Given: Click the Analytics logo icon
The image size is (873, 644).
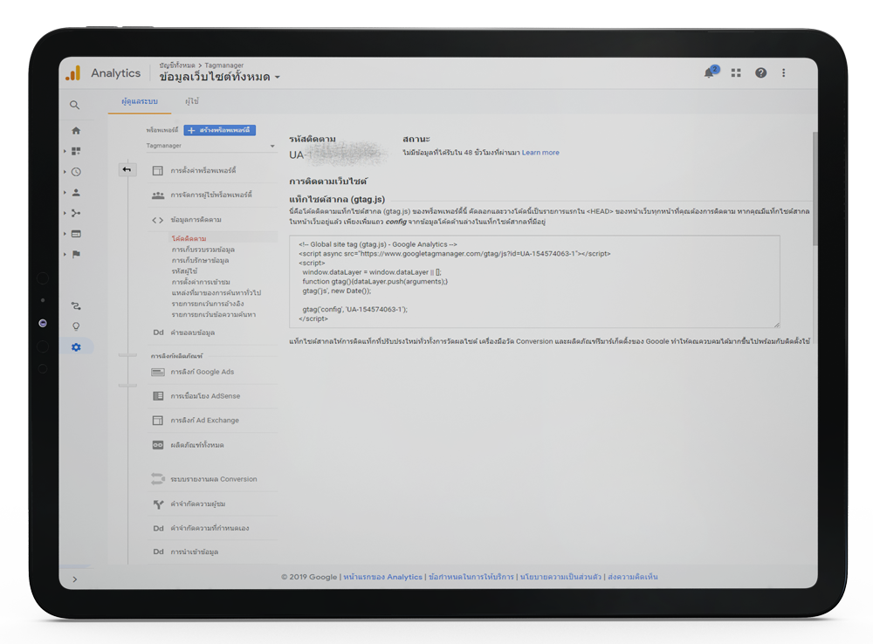Looking at the screenshot, I should [x=73, y=73].
